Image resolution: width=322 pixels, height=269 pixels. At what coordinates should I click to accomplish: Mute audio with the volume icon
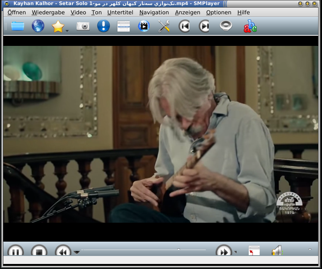click(276, 251)
